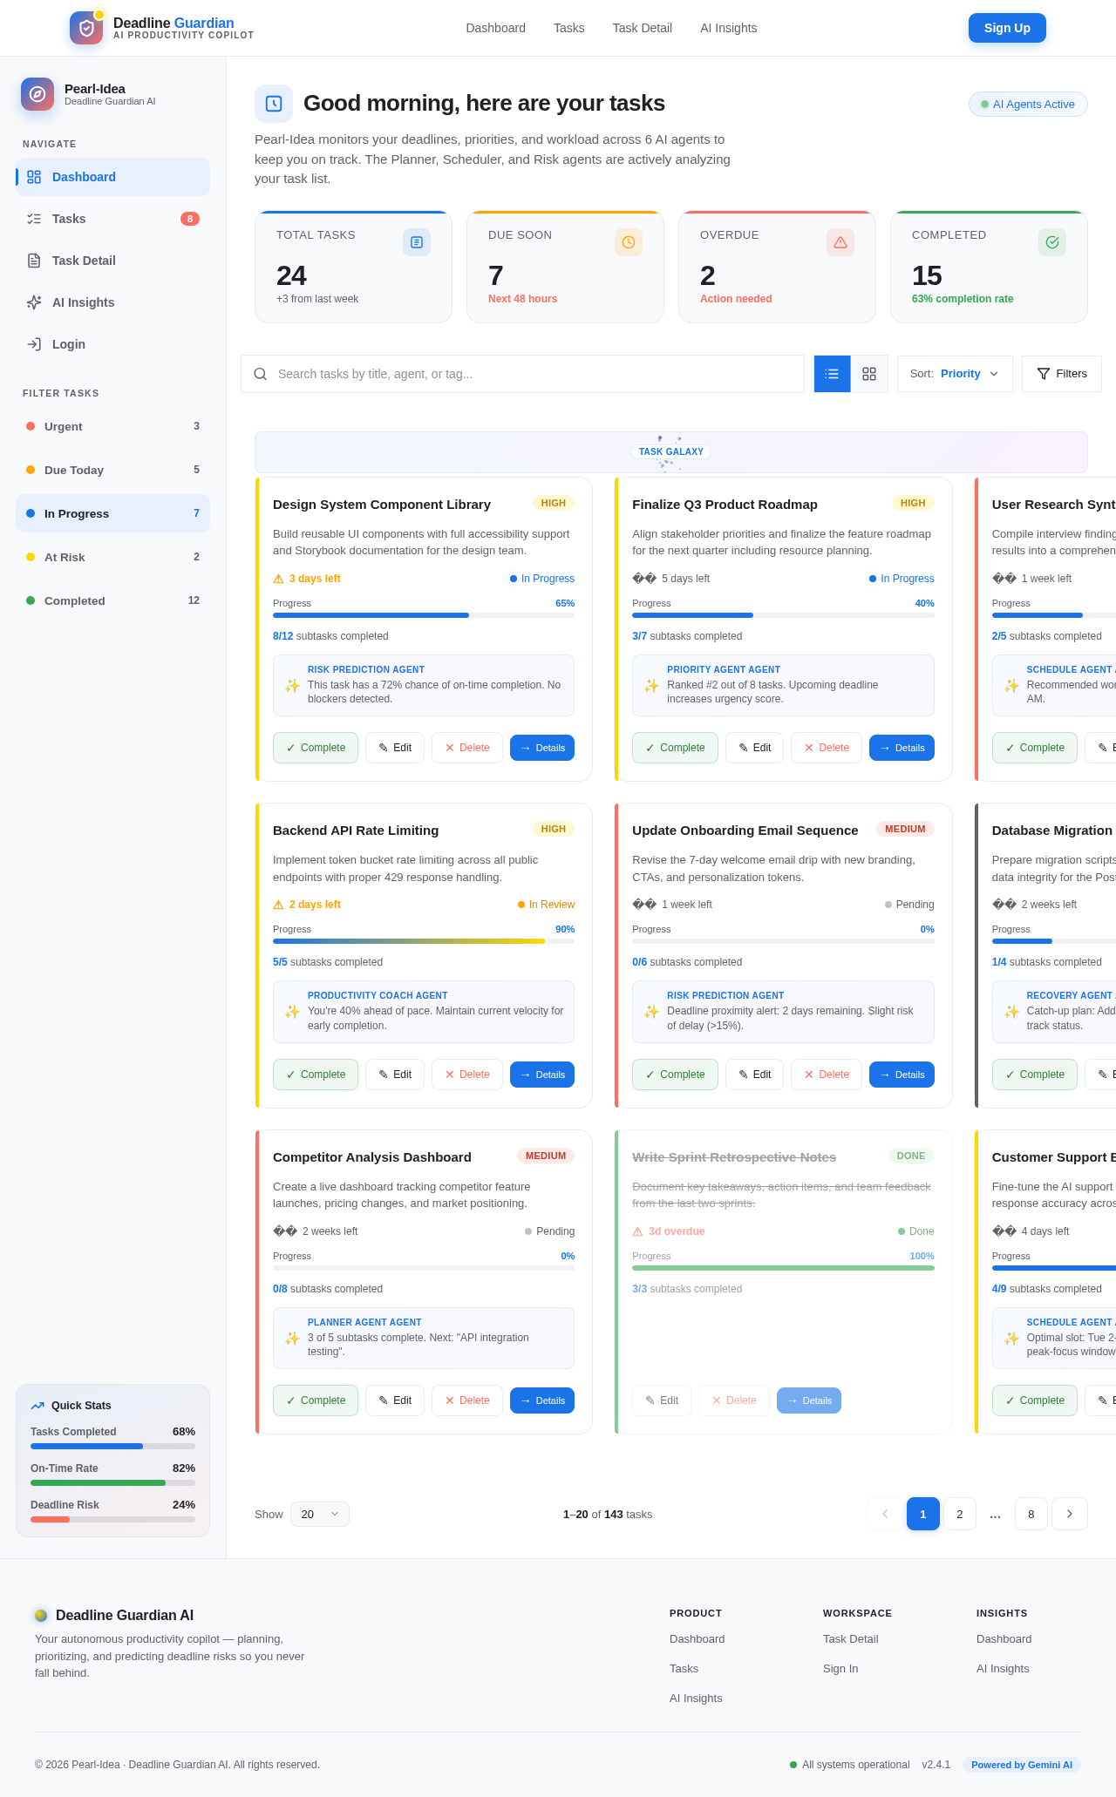
Task: Toggle the Completed task filter
Action: pos(112,600)
